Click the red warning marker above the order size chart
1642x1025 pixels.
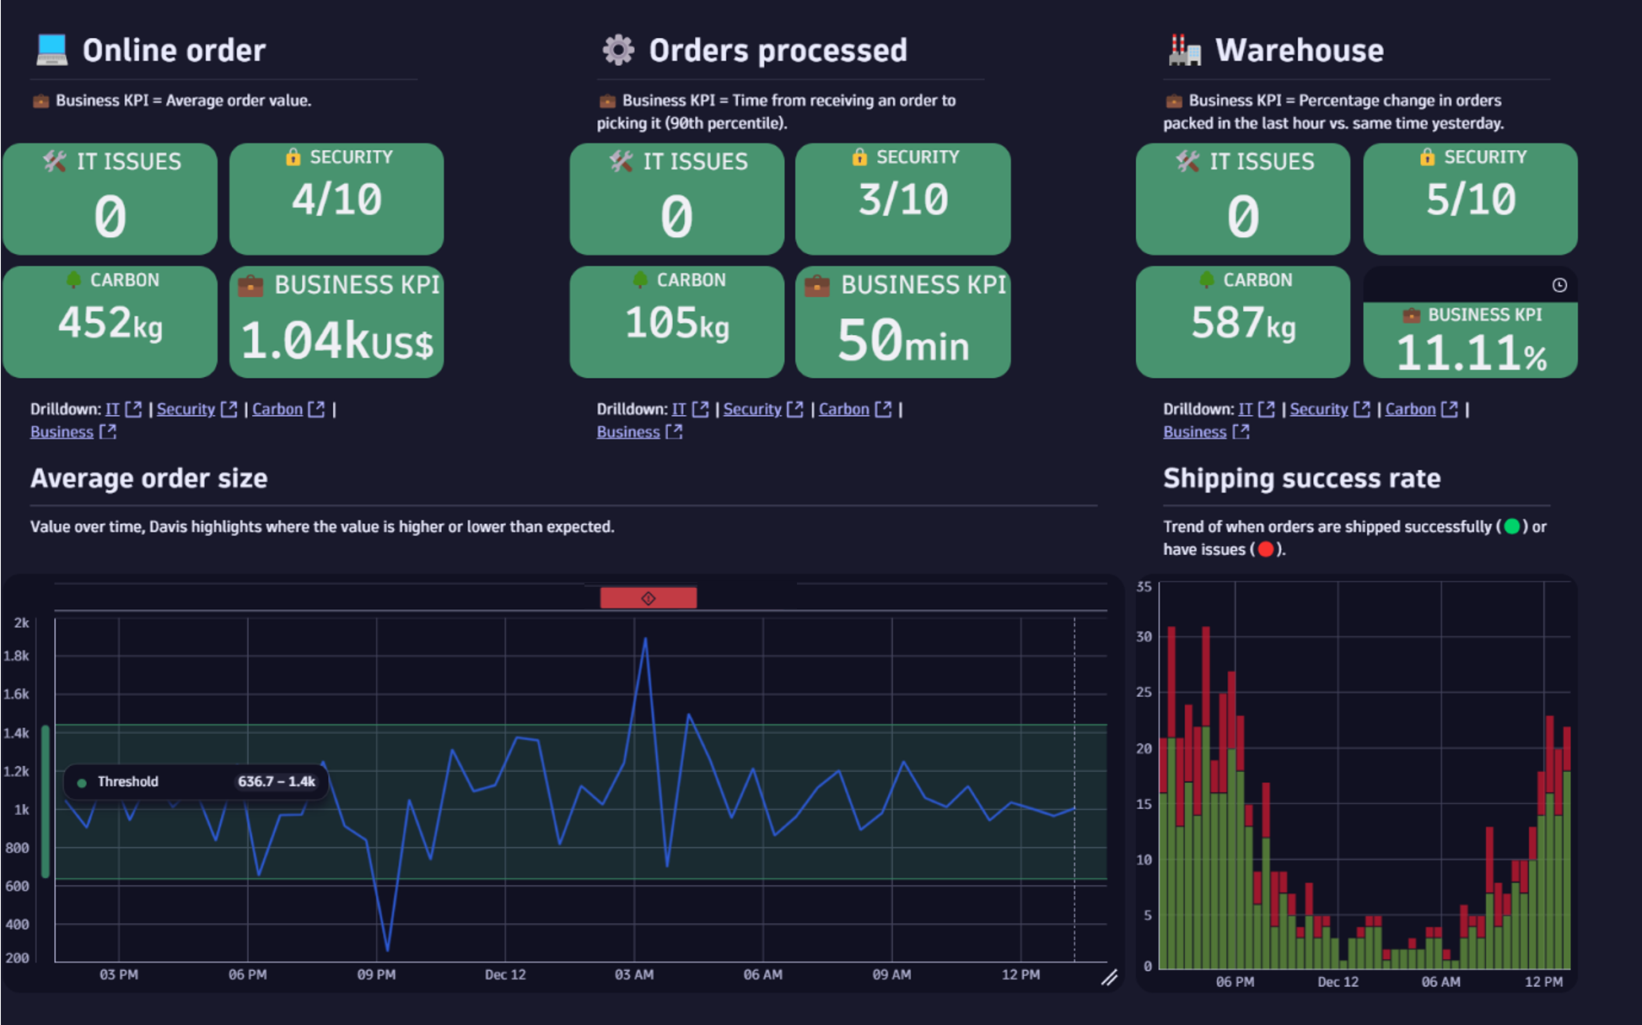(648, 597)
